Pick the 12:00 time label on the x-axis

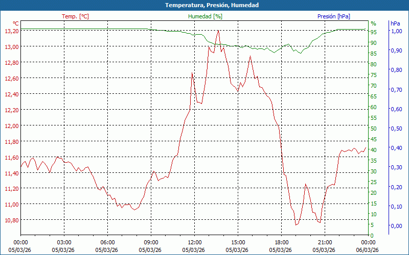click(x=194, y=243)
